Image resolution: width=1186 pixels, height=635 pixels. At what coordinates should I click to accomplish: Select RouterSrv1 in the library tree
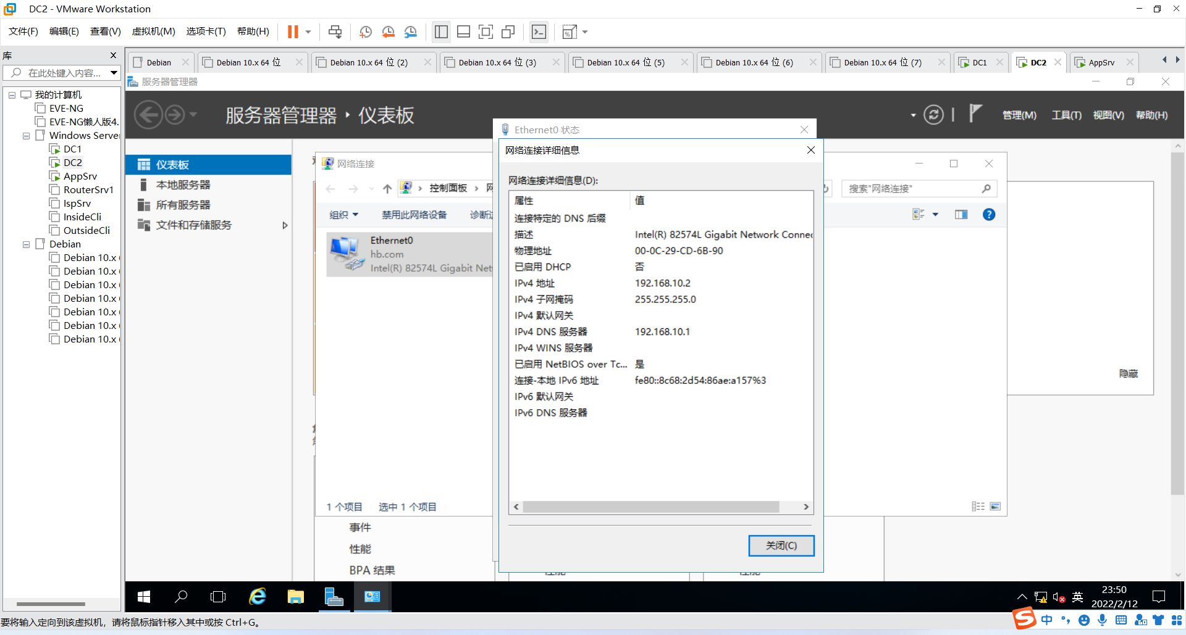pyautogui.click(x=88, y=190)
